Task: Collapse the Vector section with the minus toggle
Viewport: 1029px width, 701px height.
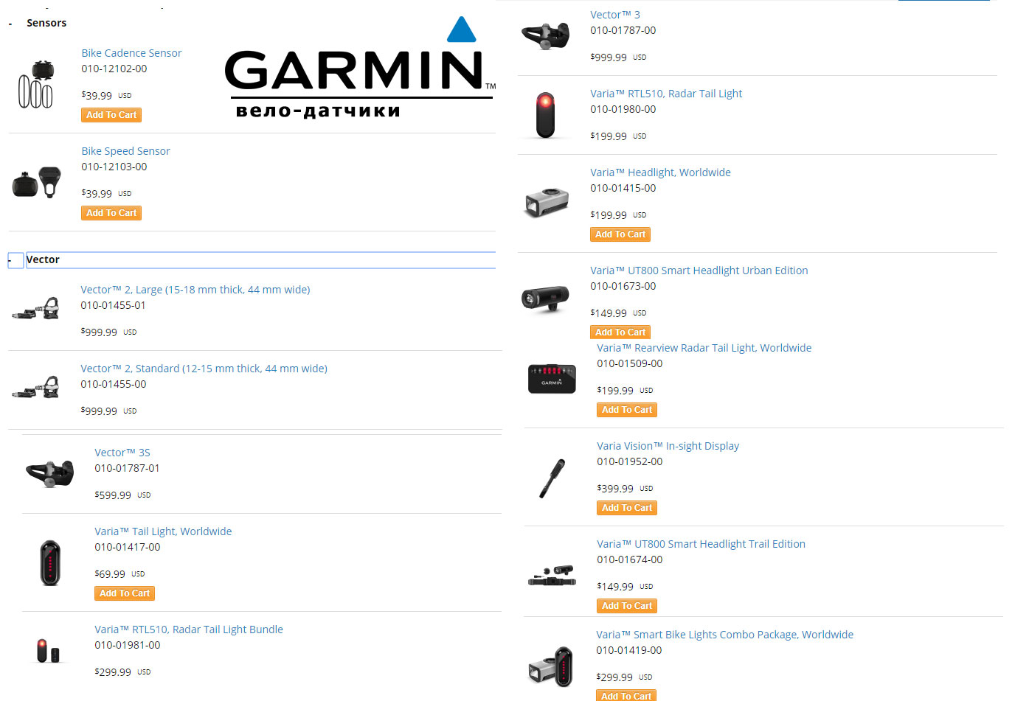Action: tap(15, 260)
